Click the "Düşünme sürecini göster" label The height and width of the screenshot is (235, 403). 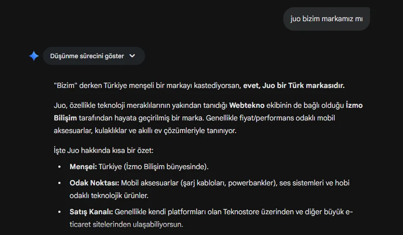click(87, 56)
